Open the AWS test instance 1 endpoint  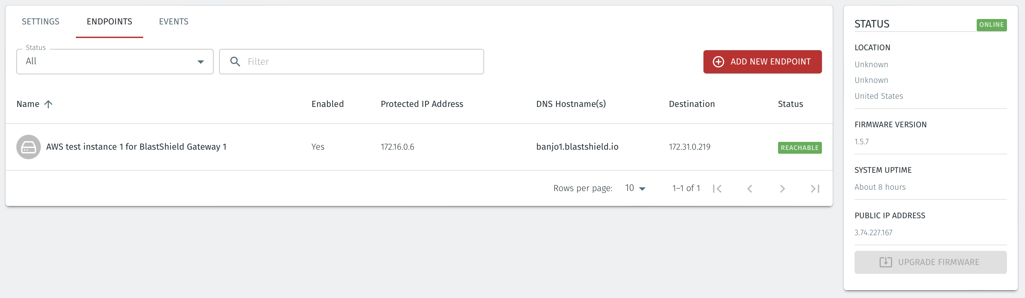(136, 147)
